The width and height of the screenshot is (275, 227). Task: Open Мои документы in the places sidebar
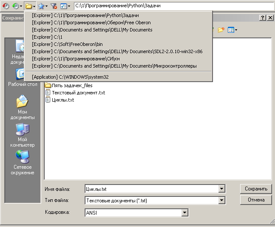(23, 108)
